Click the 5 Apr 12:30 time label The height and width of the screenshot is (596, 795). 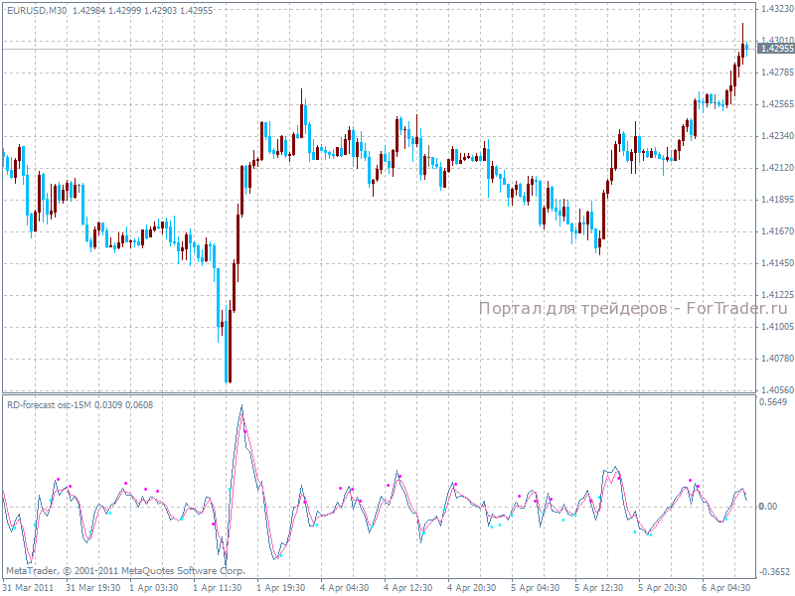[x=599, y=588]
